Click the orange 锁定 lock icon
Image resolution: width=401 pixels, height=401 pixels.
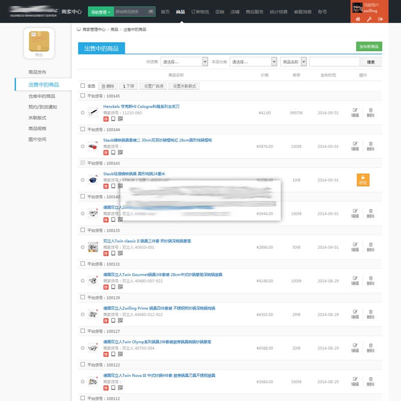pos(363,180)
